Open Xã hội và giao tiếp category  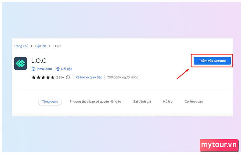89,77
